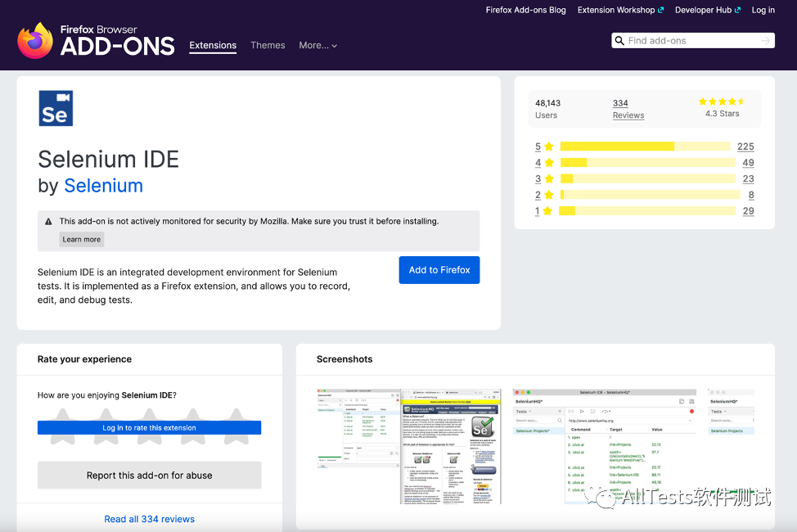Open the 225 five-star reviews count
Image resolution: width=797 pixels, height=532 pixels.
coord(745,147)
